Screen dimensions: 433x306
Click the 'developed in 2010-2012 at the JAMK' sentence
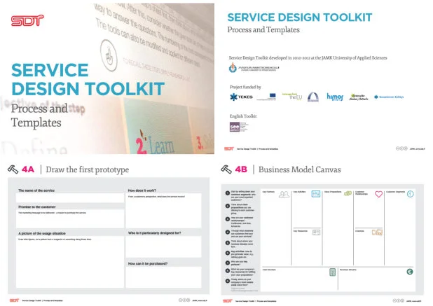[308, 57]
